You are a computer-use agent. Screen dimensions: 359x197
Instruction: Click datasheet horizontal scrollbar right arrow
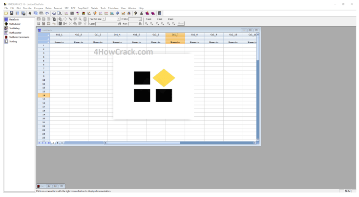point(255,143)
